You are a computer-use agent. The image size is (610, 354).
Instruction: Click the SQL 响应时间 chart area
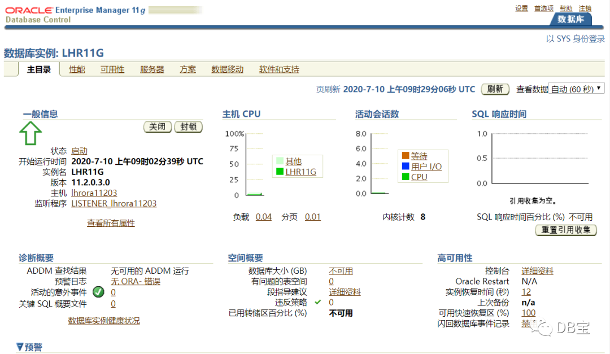click(x=540, y=158)
